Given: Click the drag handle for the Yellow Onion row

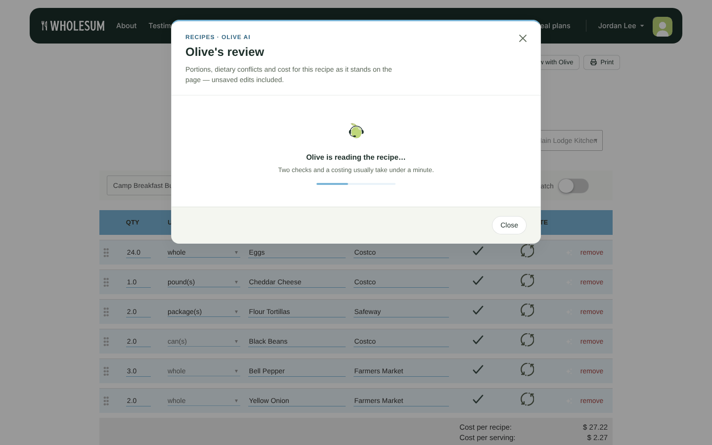Looking at the screenshot, I should click(106, 401).
